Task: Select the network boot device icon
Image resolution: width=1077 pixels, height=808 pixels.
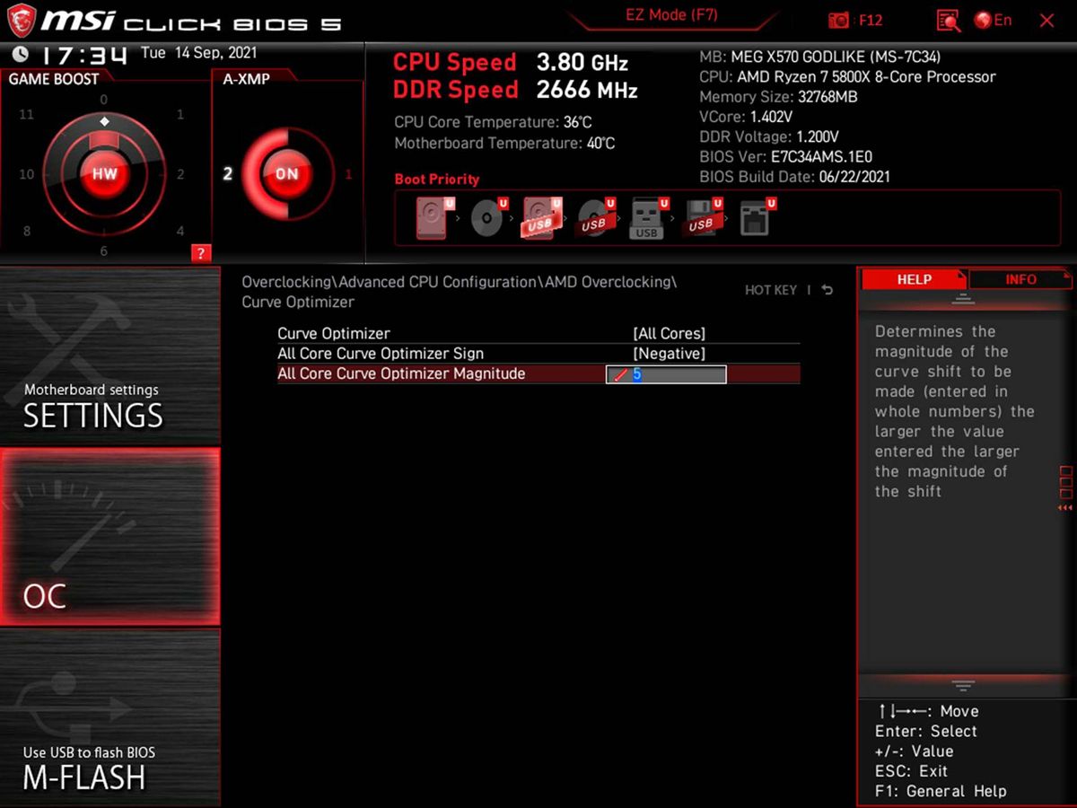Action: pos(757,218)
